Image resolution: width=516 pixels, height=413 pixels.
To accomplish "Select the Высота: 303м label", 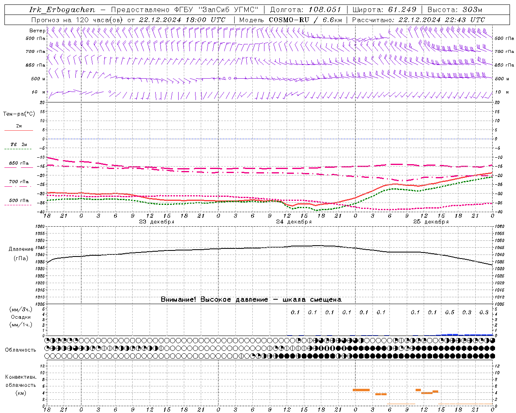I will point(455,10).
